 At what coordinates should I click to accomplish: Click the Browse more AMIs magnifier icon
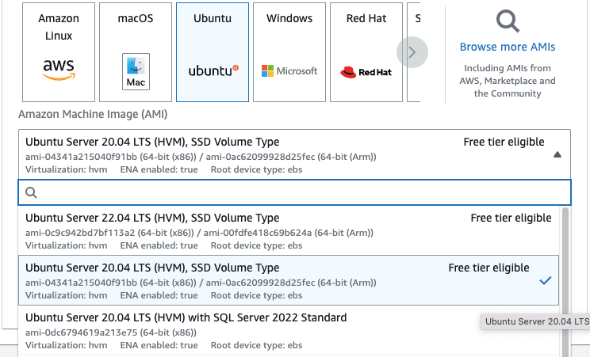point(508,21)
